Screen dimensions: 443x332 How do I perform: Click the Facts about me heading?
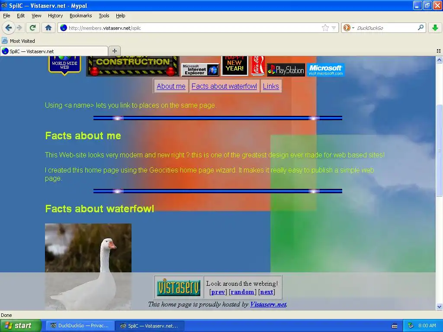click(x=83, y=136)
